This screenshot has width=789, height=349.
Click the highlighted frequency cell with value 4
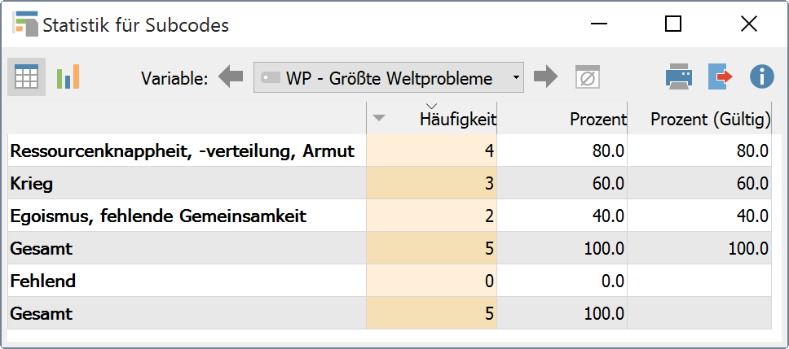point(432,151)
